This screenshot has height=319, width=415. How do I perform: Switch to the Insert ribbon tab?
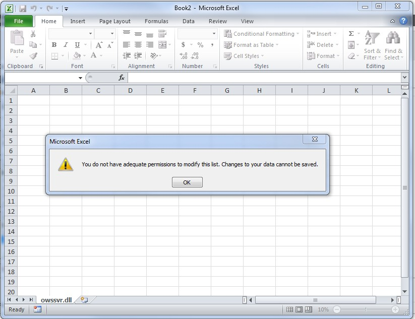78,21
